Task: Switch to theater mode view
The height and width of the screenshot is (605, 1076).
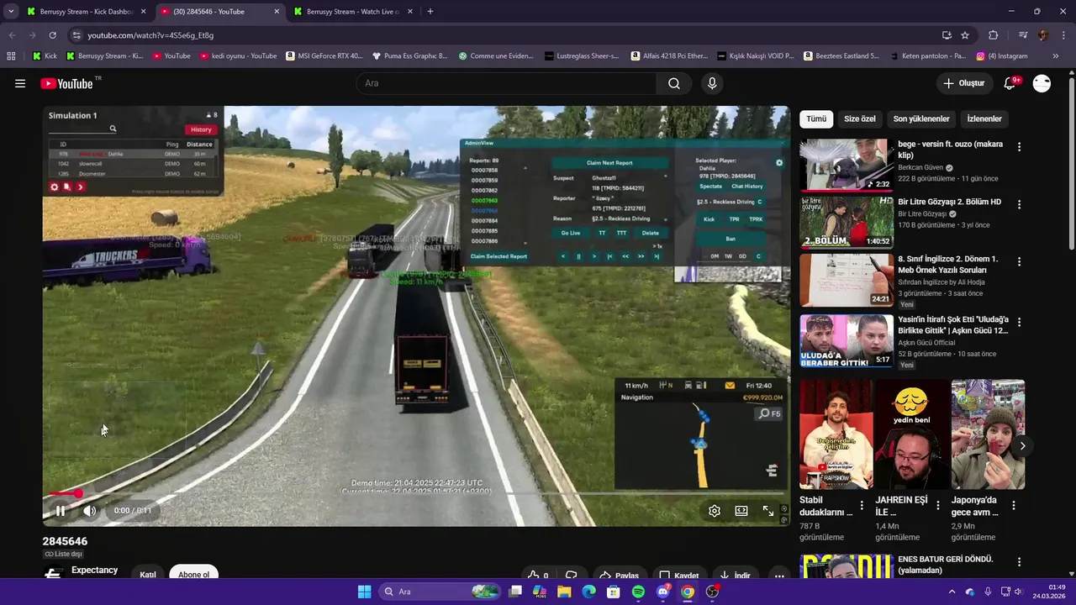Action: [741, 510]
